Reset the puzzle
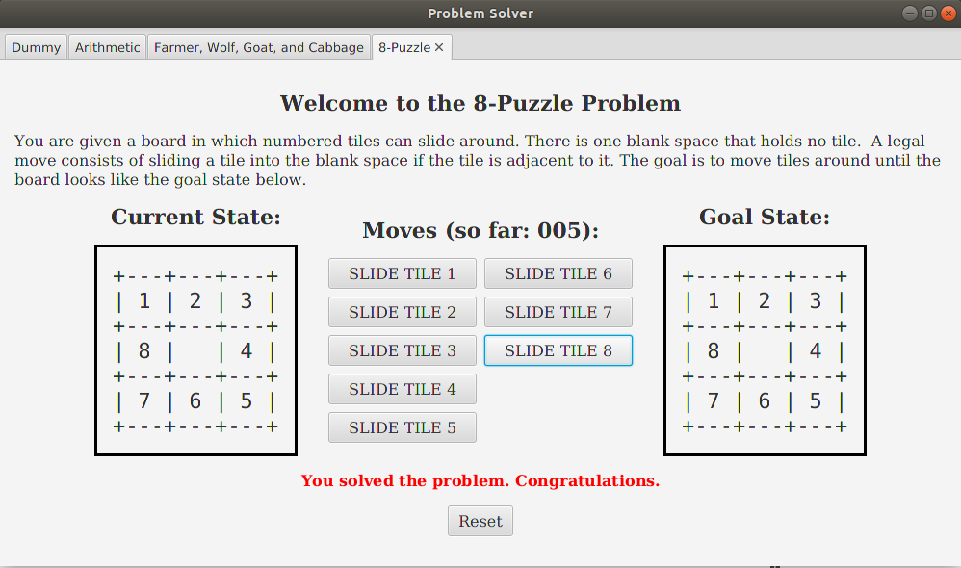 tap(480, 521)
